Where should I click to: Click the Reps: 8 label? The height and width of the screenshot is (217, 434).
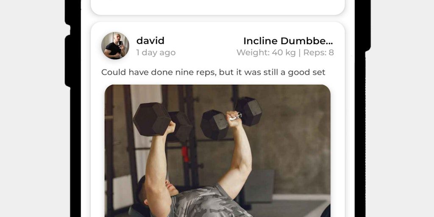319,53
